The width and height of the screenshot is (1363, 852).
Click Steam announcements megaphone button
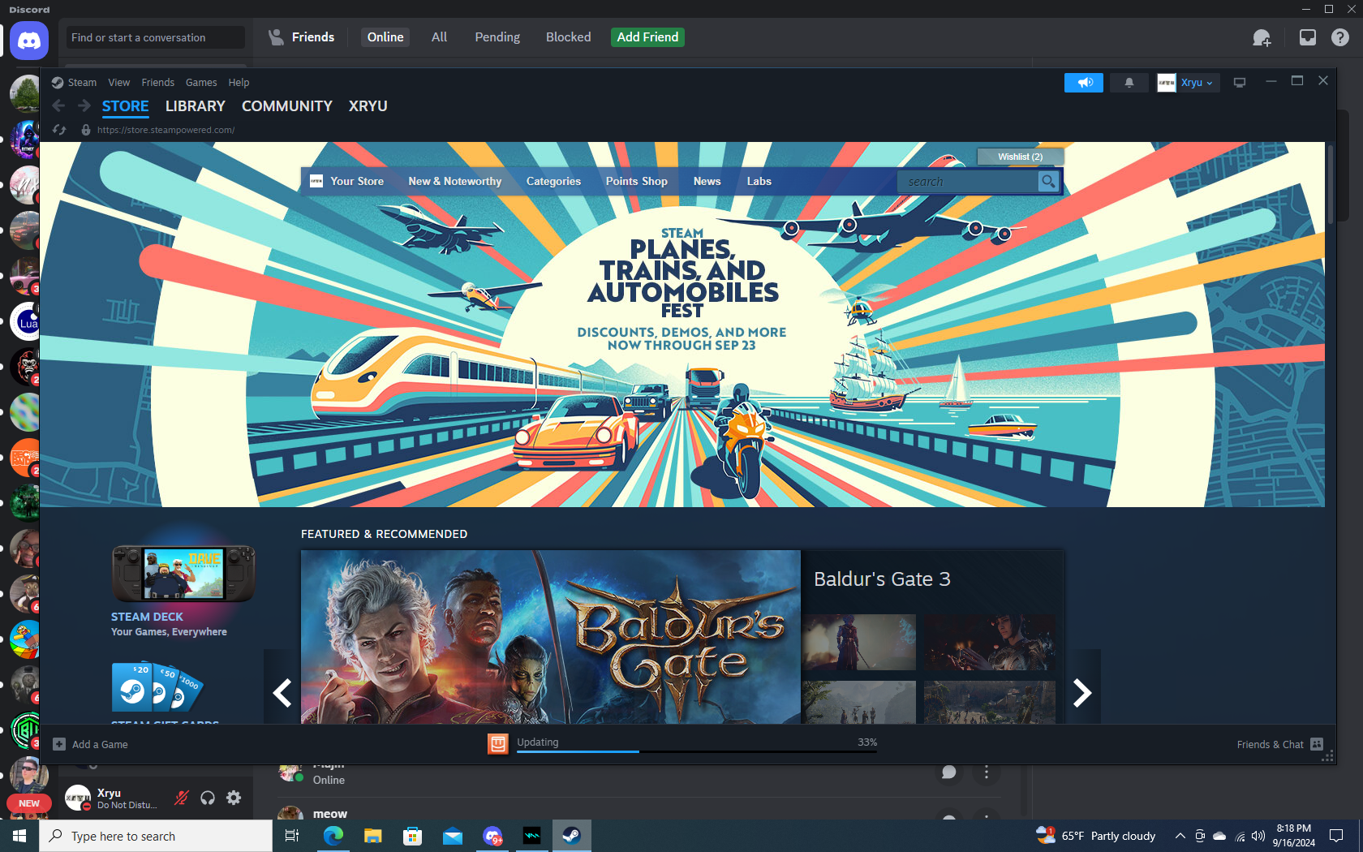[1084, 83]
